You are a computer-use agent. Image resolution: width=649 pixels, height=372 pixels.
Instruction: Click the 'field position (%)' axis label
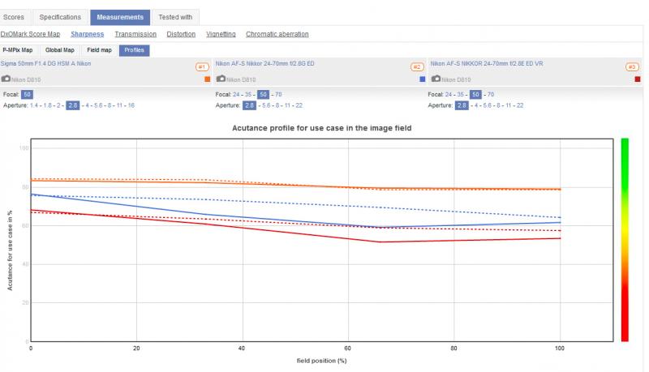tap(321, 361)
